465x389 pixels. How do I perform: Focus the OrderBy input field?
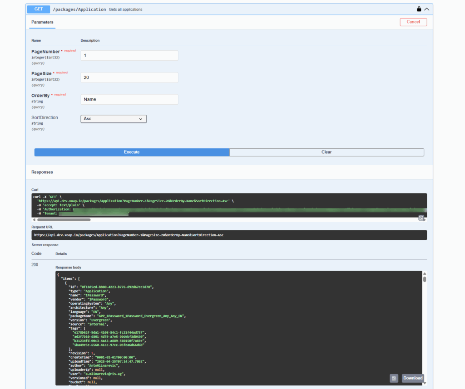(x=129, y=99)
